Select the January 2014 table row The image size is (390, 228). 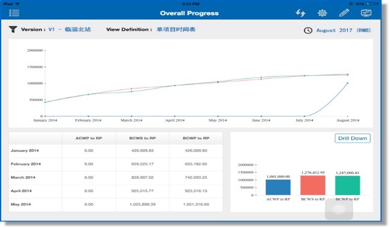116,150
